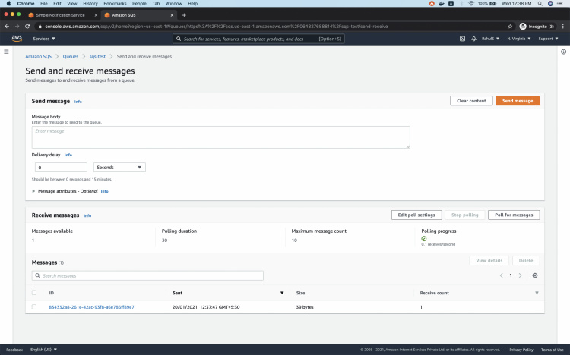Screen dimensions: 570x355
Task: Expand Message attributes - Optional section
Action: (x=33, y=191)
